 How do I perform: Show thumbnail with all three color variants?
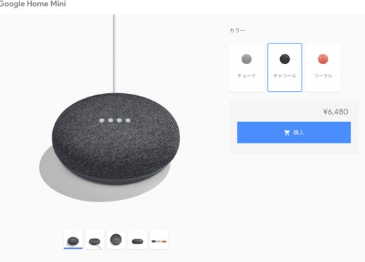click(x=159, y=239)
